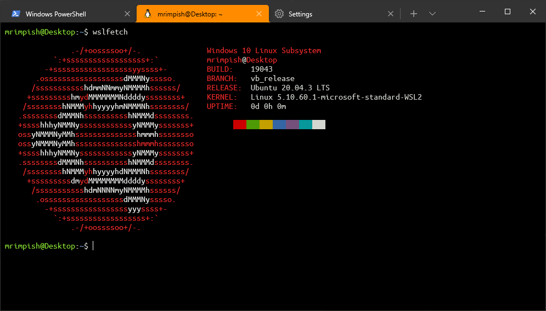Click the blue color block in wslfetch output
Image resolution: width=546 pixels, height=311 pixels.
point(279,125)
